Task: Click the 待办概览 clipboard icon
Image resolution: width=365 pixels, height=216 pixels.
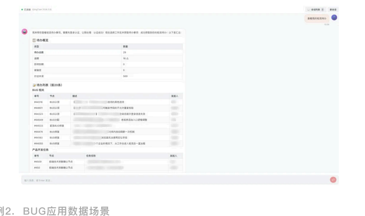Action: (33, 41)
